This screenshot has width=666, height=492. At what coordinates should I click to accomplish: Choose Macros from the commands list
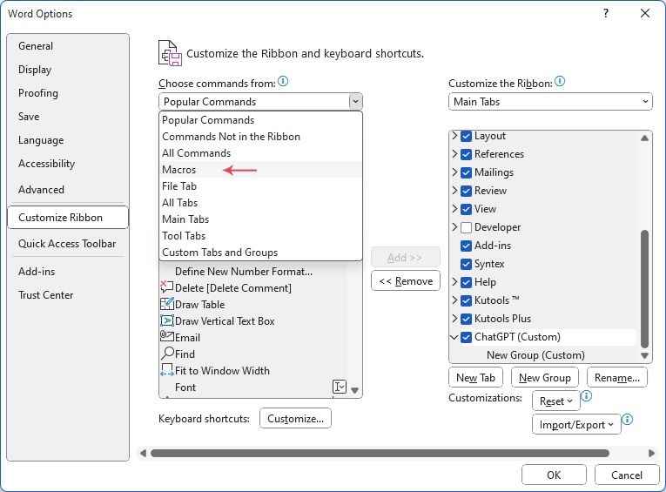click(x=179, y=170)
